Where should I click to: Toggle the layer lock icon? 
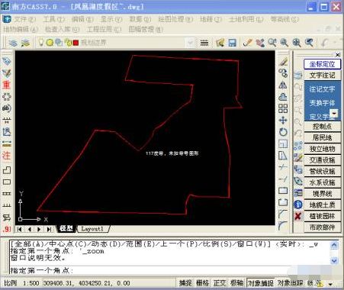tap(69, 43)
